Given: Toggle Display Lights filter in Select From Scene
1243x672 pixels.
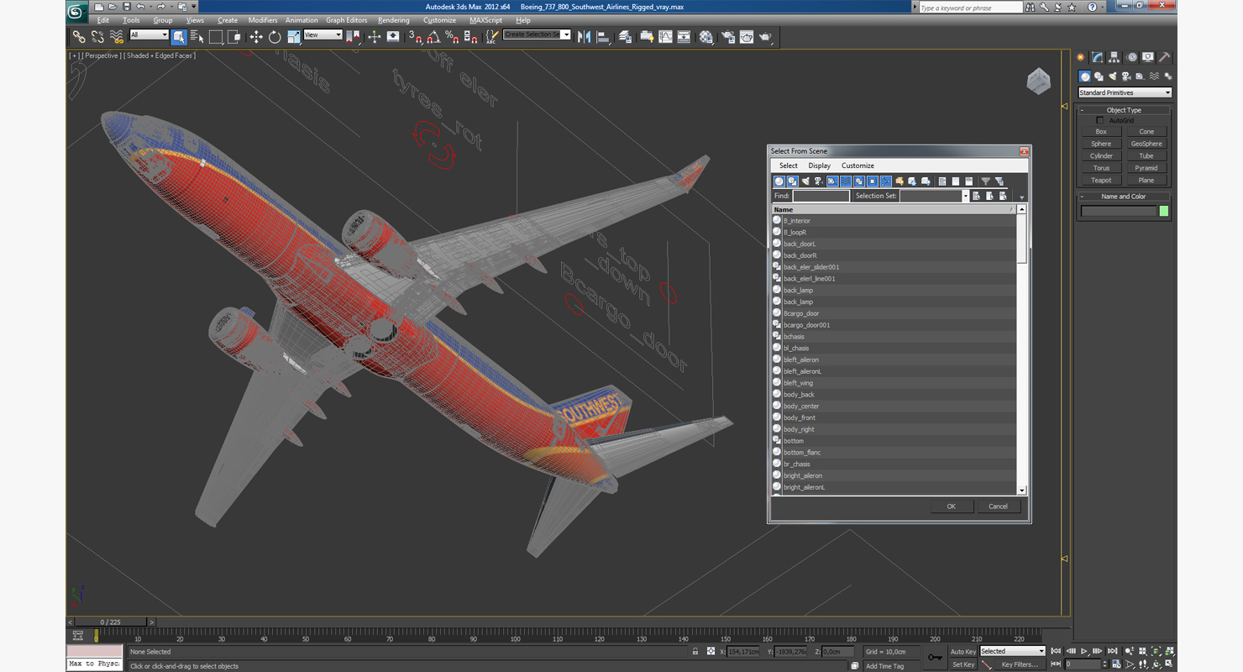Looking at the screenshot, I should (x=805, y=181).
